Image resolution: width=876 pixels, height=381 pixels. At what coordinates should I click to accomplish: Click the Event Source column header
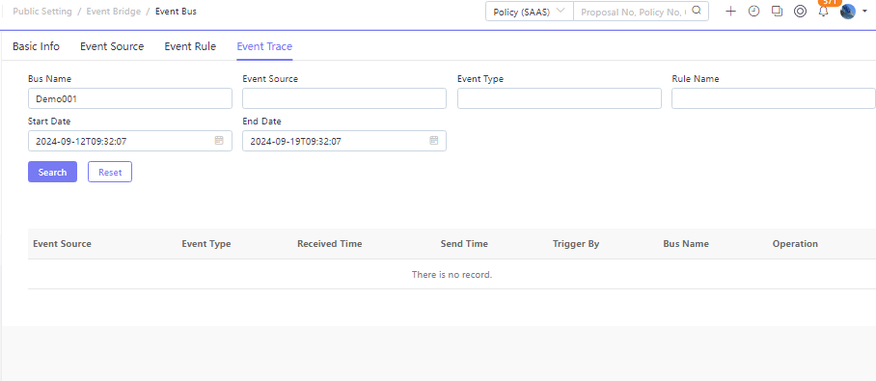click(x=62, y=244)
